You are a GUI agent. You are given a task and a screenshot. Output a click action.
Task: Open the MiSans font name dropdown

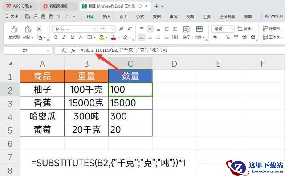(75, 29)
